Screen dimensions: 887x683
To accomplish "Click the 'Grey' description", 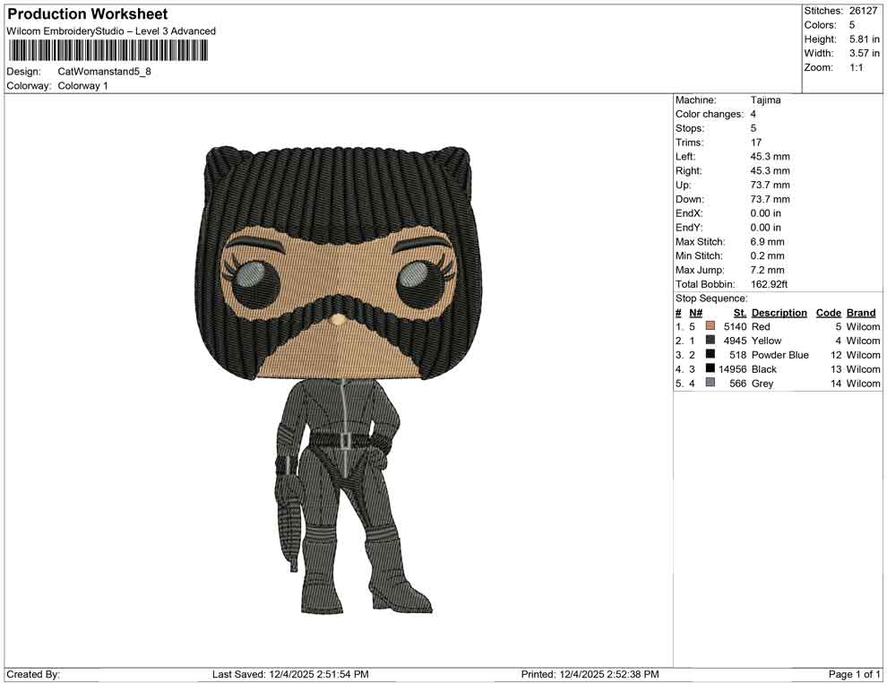I will (762, 383).
